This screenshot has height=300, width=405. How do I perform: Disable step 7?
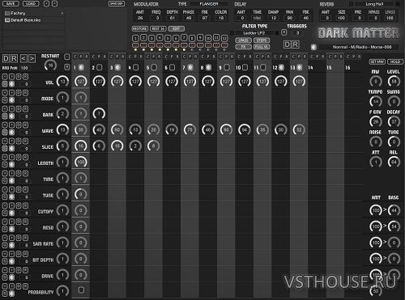pyautogui.click(x=190, y=67)
